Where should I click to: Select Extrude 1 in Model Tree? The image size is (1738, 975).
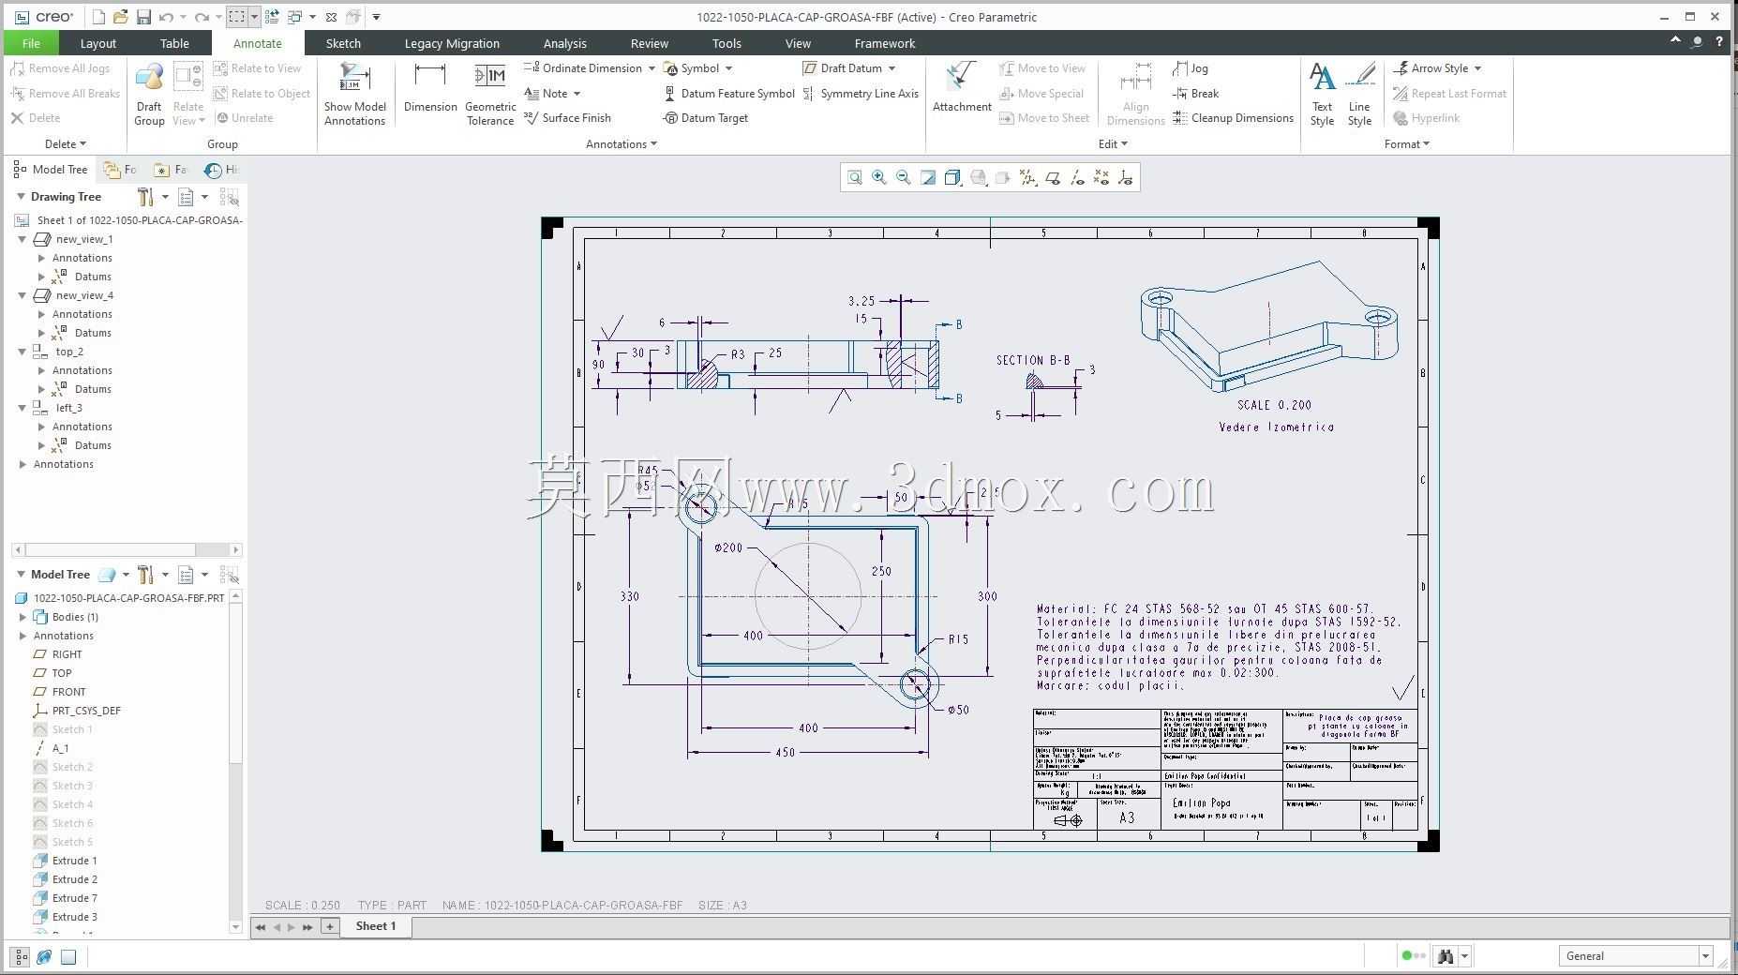click(x=74, y=861)
